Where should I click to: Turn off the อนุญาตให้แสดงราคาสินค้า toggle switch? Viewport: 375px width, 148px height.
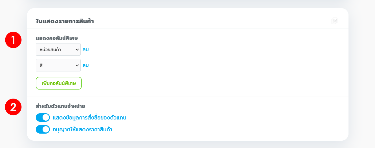point(43,129)
